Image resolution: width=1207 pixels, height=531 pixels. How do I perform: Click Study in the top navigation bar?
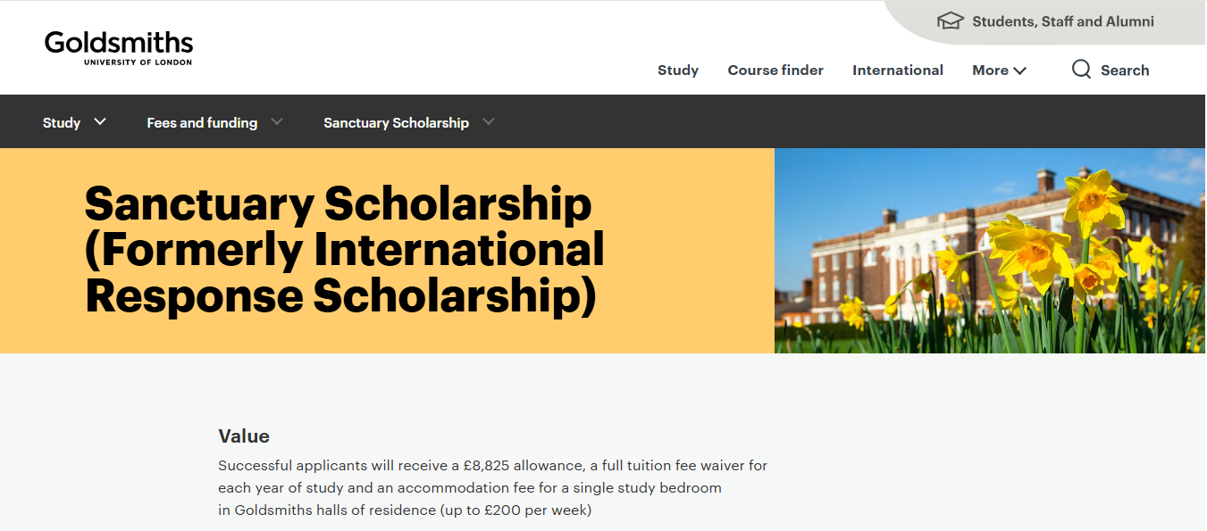(x=677, y=70)
